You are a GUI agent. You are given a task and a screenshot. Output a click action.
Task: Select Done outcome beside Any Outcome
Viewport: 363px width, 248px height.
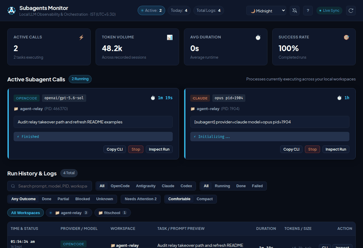(x=47, y=199)
